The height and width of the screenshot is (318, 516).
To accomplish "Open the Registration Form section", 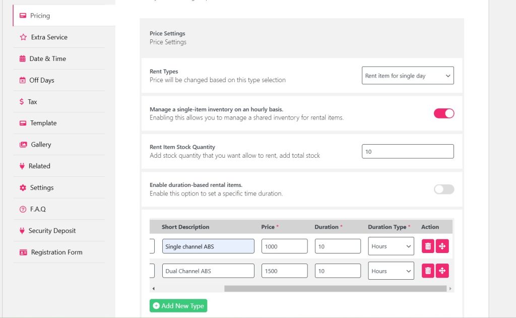I will tap(56, 252).
